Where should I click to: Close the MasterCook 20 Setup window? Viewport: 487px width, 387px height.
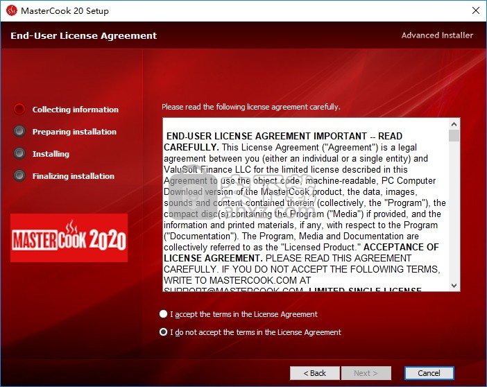coord(475,10)
